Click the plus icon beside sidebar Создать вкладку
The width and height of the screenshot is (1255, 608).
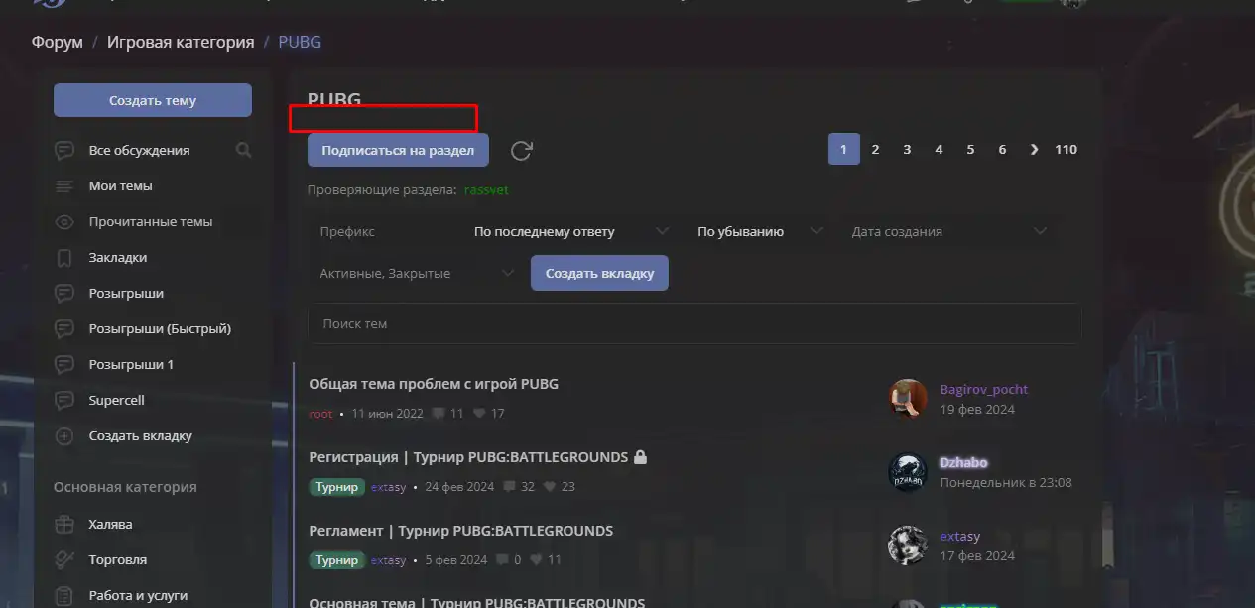point(64,436)
